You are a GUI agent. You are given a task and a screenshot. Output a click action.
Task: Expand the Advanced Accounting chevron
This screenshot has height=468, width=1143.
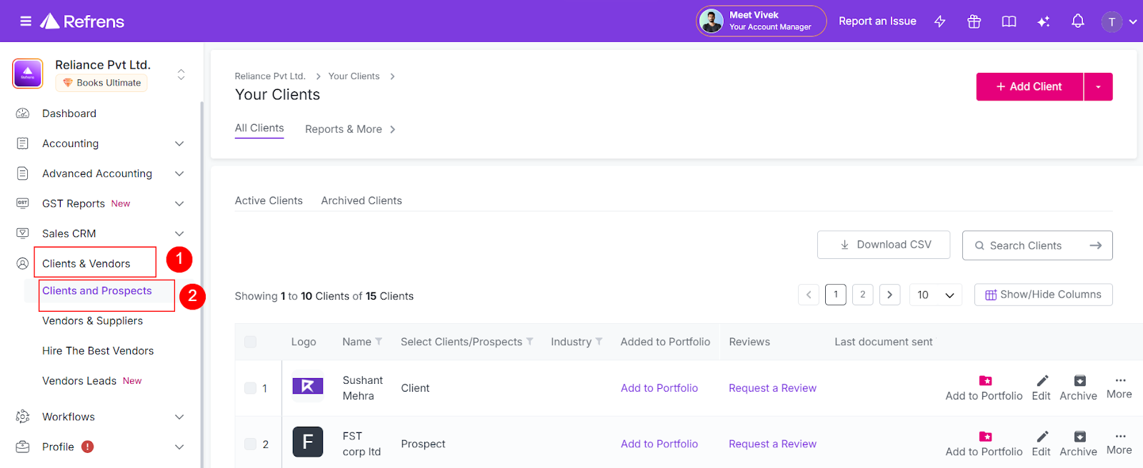179,173
